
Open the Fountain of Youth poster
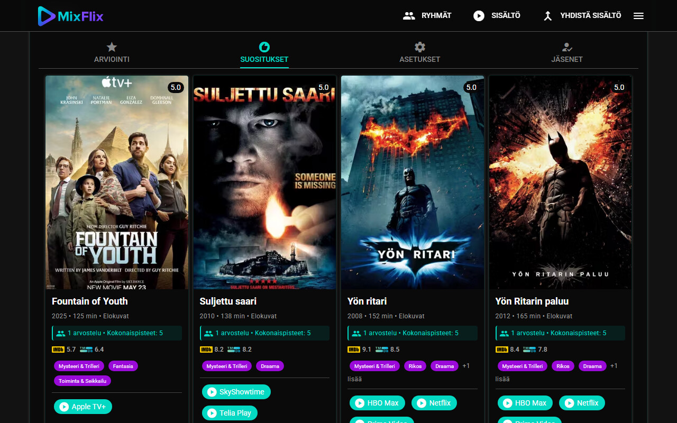[117, 182]
